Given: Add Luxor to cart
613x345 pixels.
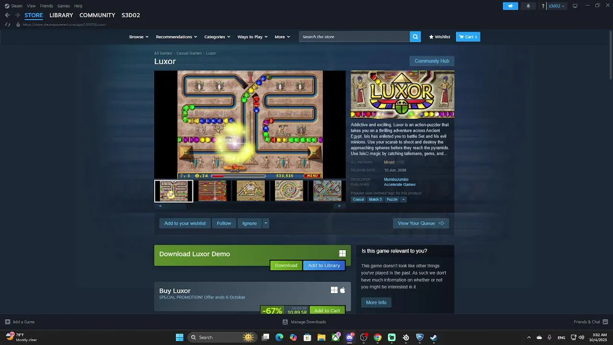Looking at the screenshot, I should point(327,310).
